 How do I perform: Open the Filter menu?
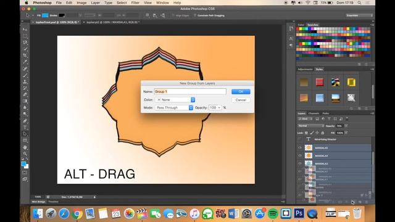point(135,2)
